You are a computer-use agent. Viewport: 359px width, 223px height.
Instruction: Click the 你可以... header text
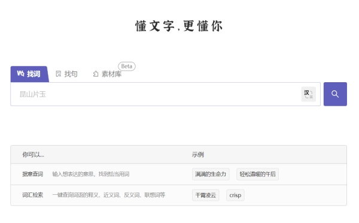pyautogui.click(x=33, y=155)
